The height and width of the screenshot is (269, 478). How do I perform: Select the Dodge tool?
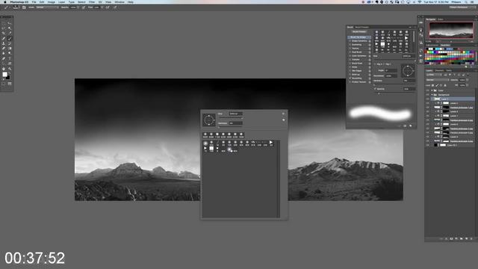10,53
